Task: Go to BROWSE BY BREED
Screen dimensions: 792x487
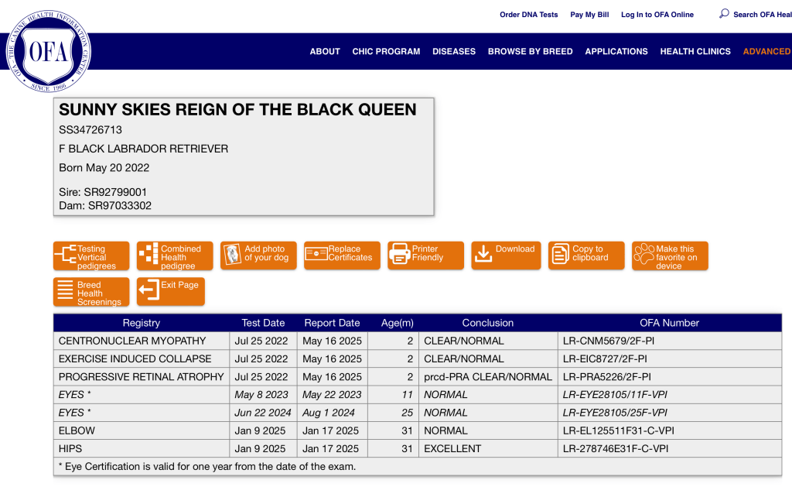Action: (x=530, y=52)
